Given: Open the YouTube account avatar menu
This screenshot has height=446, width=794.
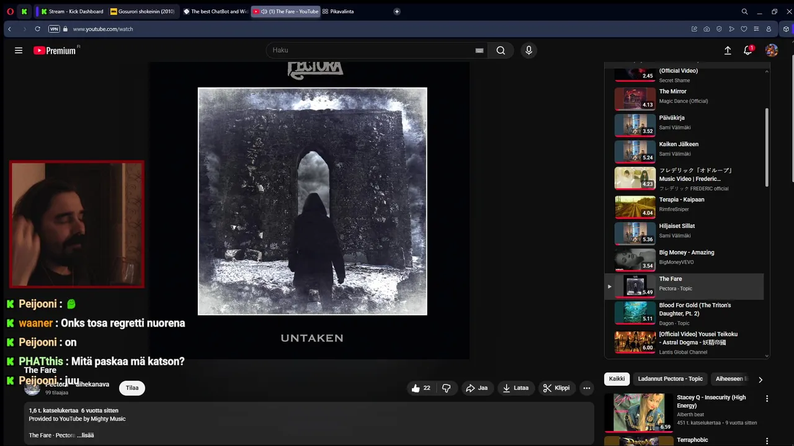Looking at the screenshot, I should (772, 51).
